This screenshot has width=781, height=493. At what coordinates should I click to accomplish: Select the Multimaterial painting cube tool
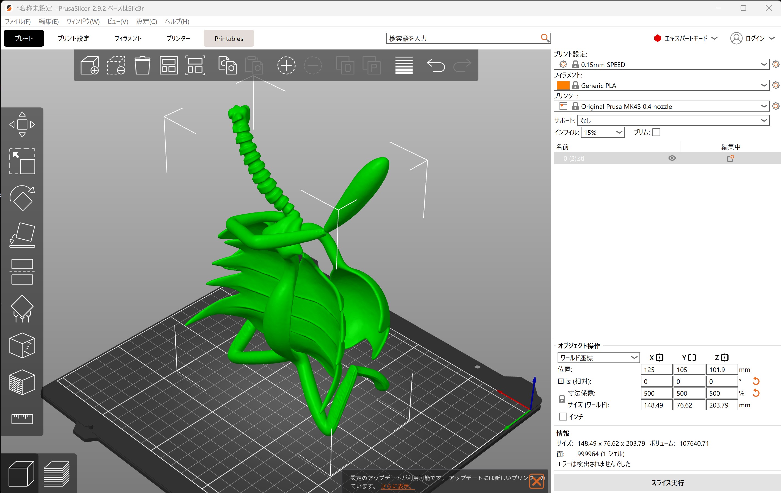(22, 382)
